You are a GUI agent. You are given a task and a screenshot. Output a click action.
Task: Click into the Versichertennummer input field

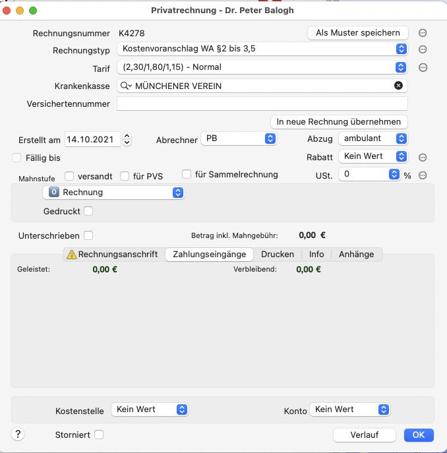[x=262, y=104]
